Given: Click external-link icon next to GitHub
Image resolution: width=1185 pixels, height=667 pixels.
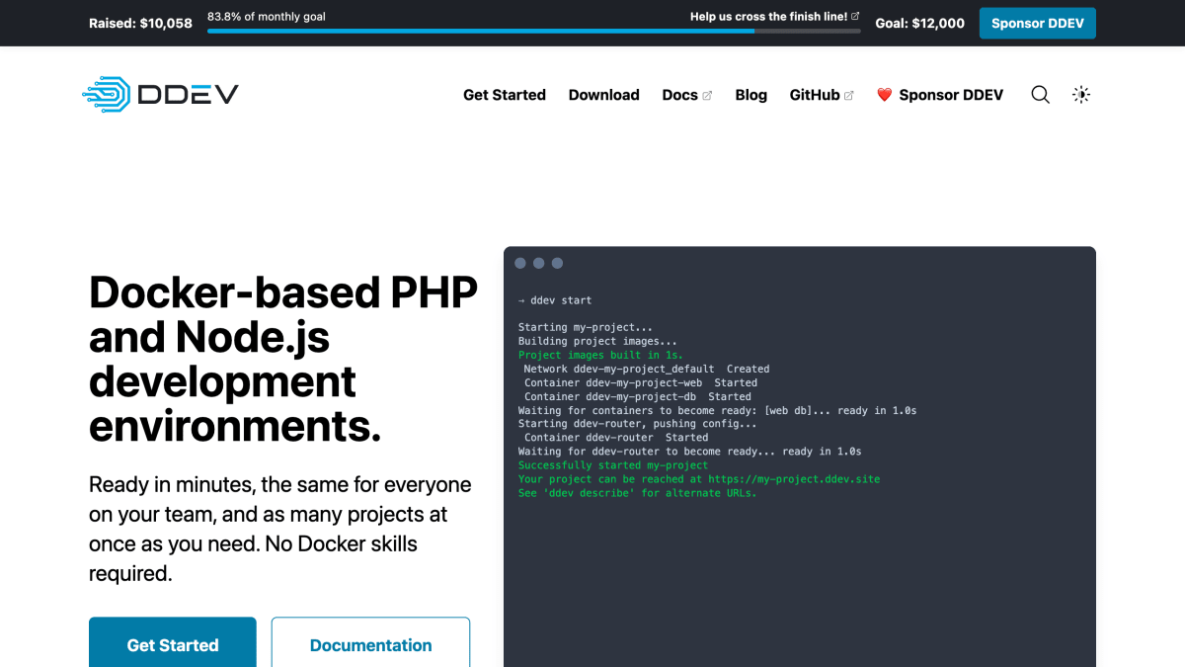Looking at the screenshot, I should click(849, 96).
